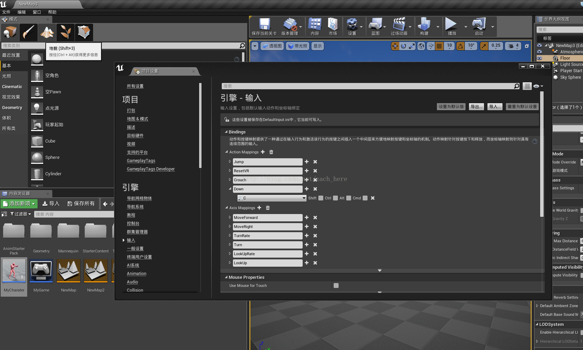This screenshot has width=583, height=350.
Task: Select the Place mode cube icon
Action: 10,32
